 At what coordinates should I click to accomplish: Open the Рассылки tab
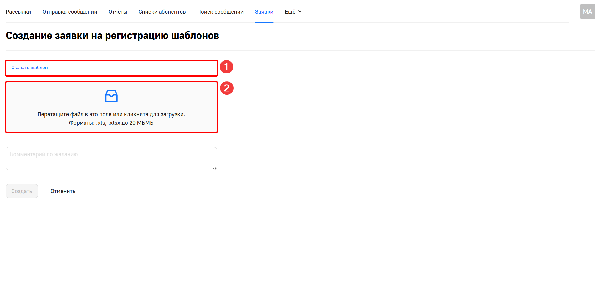pos(18,12)
